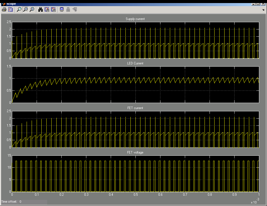Select the Zoom X-axis tool

coord(26,9)
